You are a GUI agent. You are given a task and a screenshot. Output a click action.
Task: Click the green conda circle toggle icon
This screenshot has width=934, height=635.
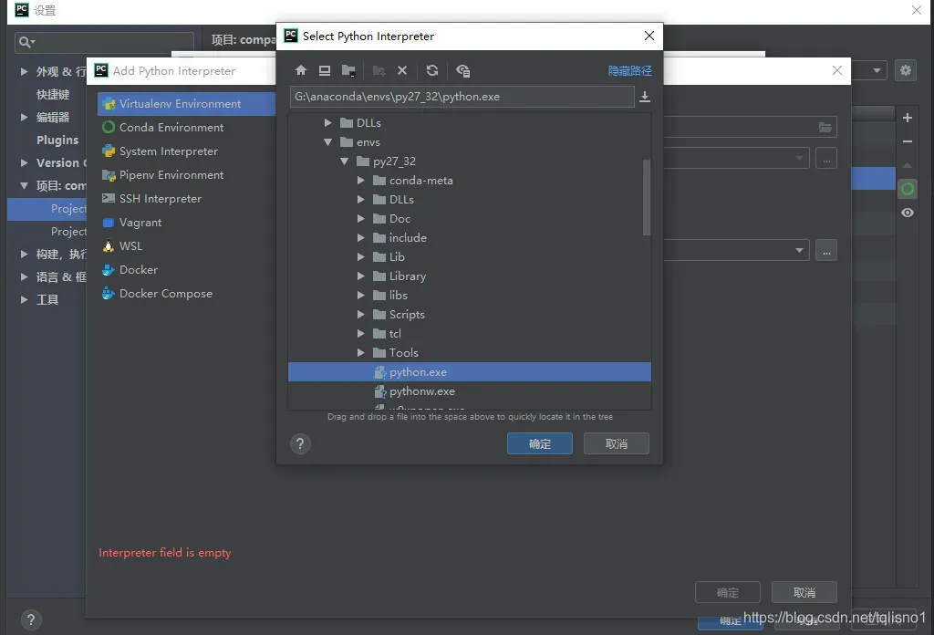pyautogui.click(x=908, y=190)
